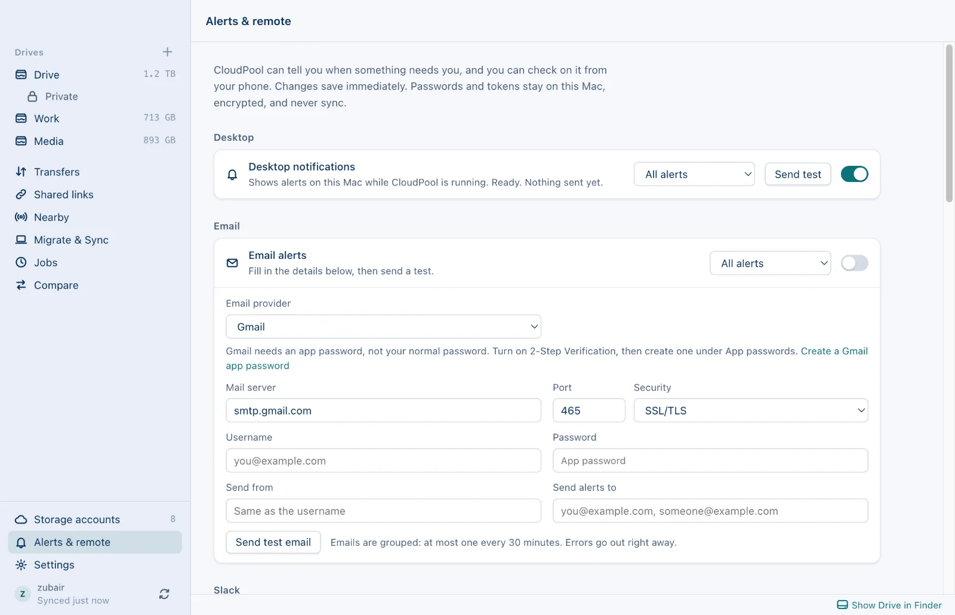This screenshot has width=955, height=615.
Task: Click the vertical scrollbar thumb
Action: (x=949, y=123)
